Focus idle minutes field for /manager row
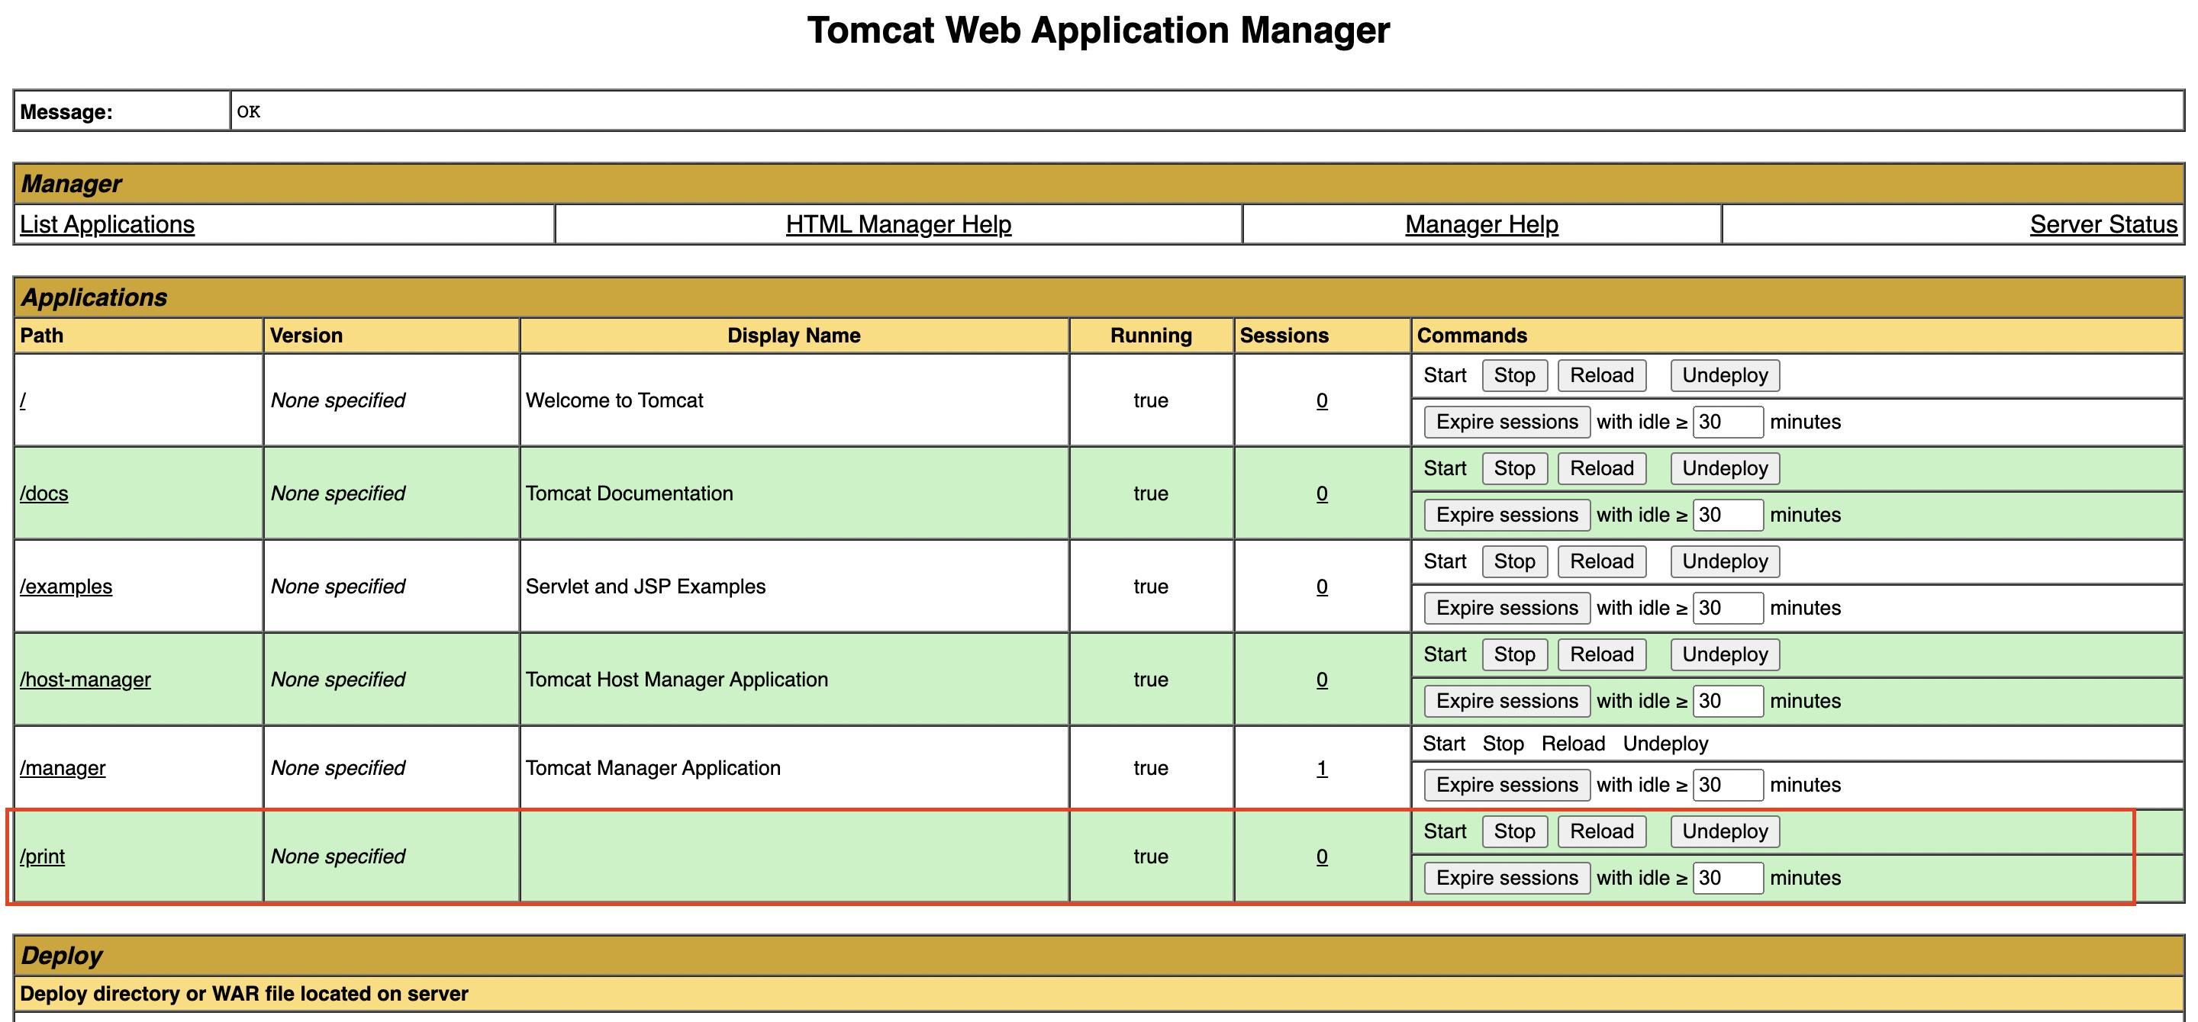Image resolution: width=2198 pixels, height=1022 pixels. coord(1728,784)
